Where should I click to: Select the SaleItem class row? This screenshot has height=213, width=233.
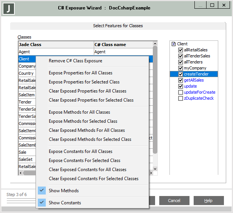[27, 95]
